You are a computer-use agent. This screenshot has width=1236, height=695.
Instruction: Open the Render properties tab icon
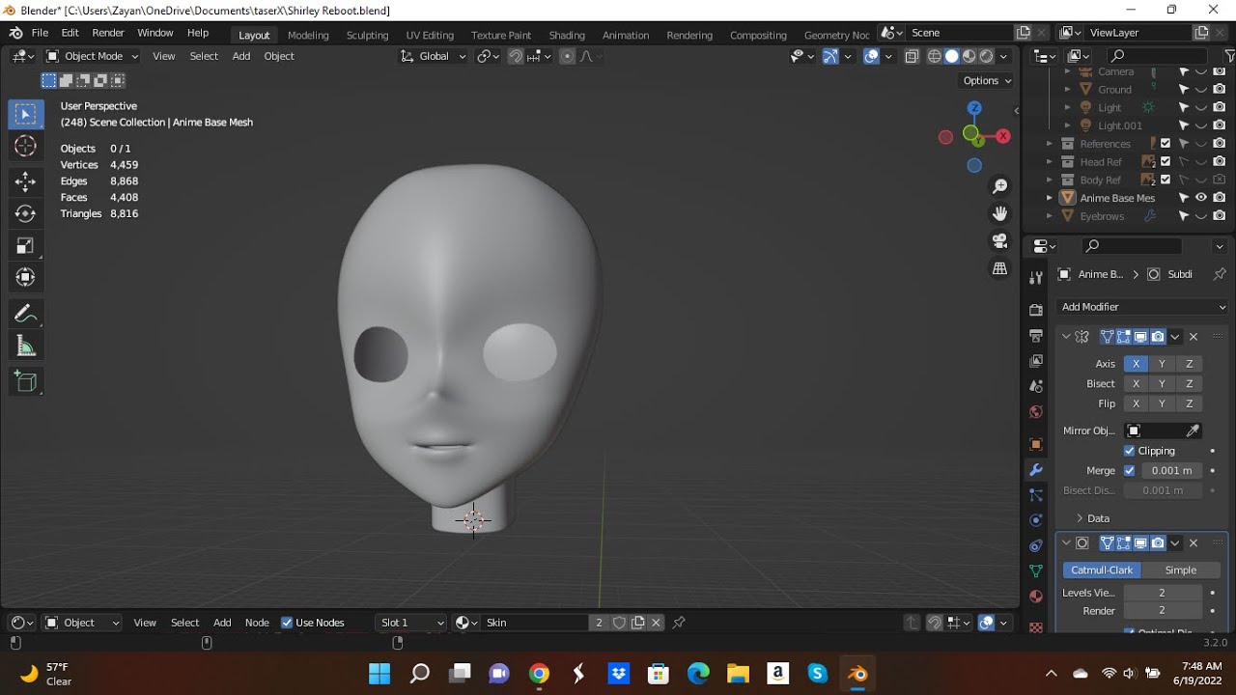click(1036, 311)
